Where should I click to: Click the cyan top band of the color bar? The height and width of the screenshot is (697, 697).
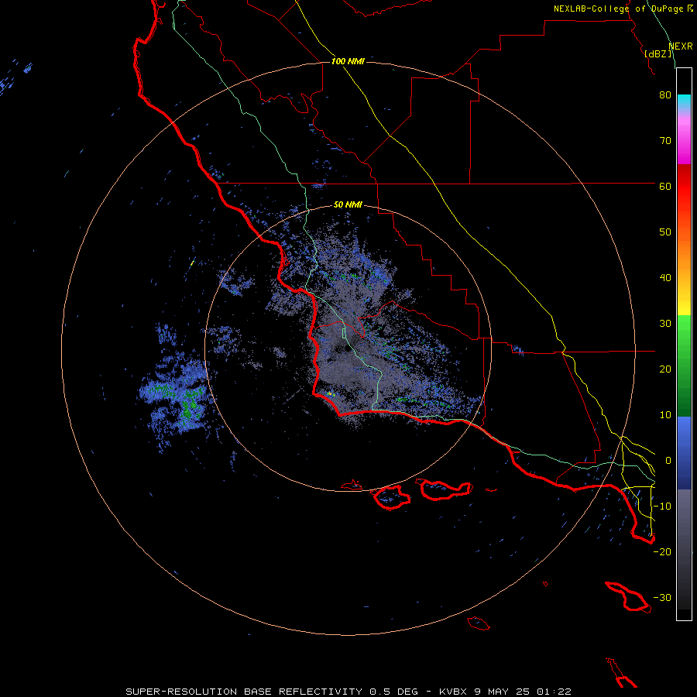click(684, 101)
